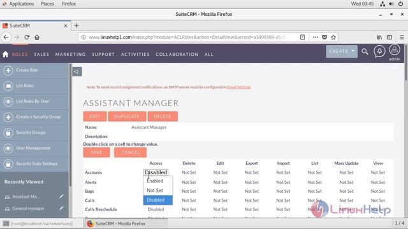Screen dimensions: 408x229
Task: Click the Security Suite Settings lock icon
Action: click(8, 164)
